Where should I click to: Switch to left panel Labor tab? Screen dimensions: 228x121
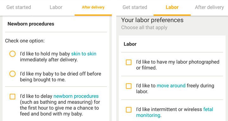(56, 7)
